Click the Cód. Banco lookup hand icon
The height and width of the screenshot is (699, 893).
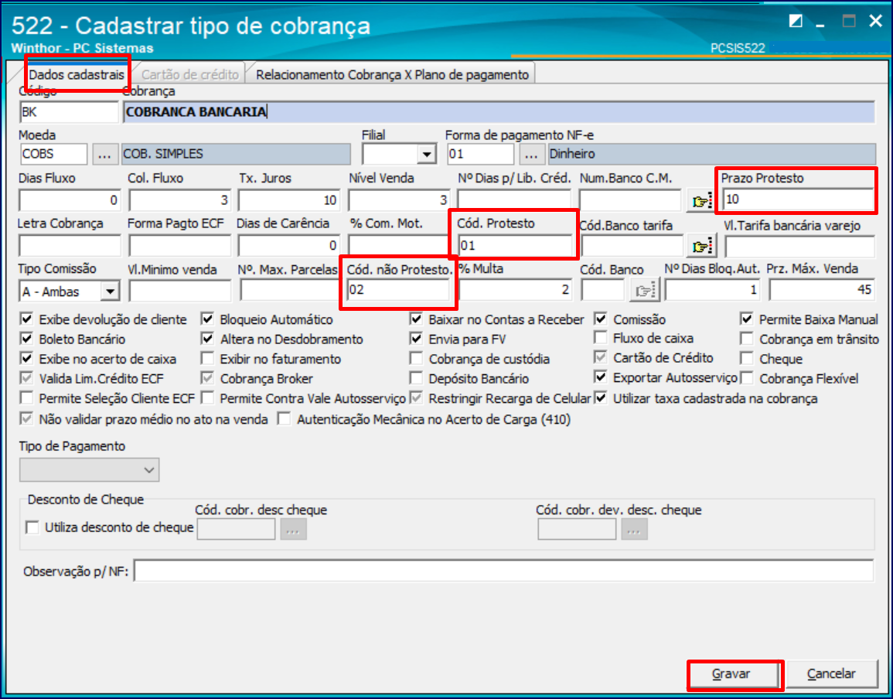click(x=644, y=291)
